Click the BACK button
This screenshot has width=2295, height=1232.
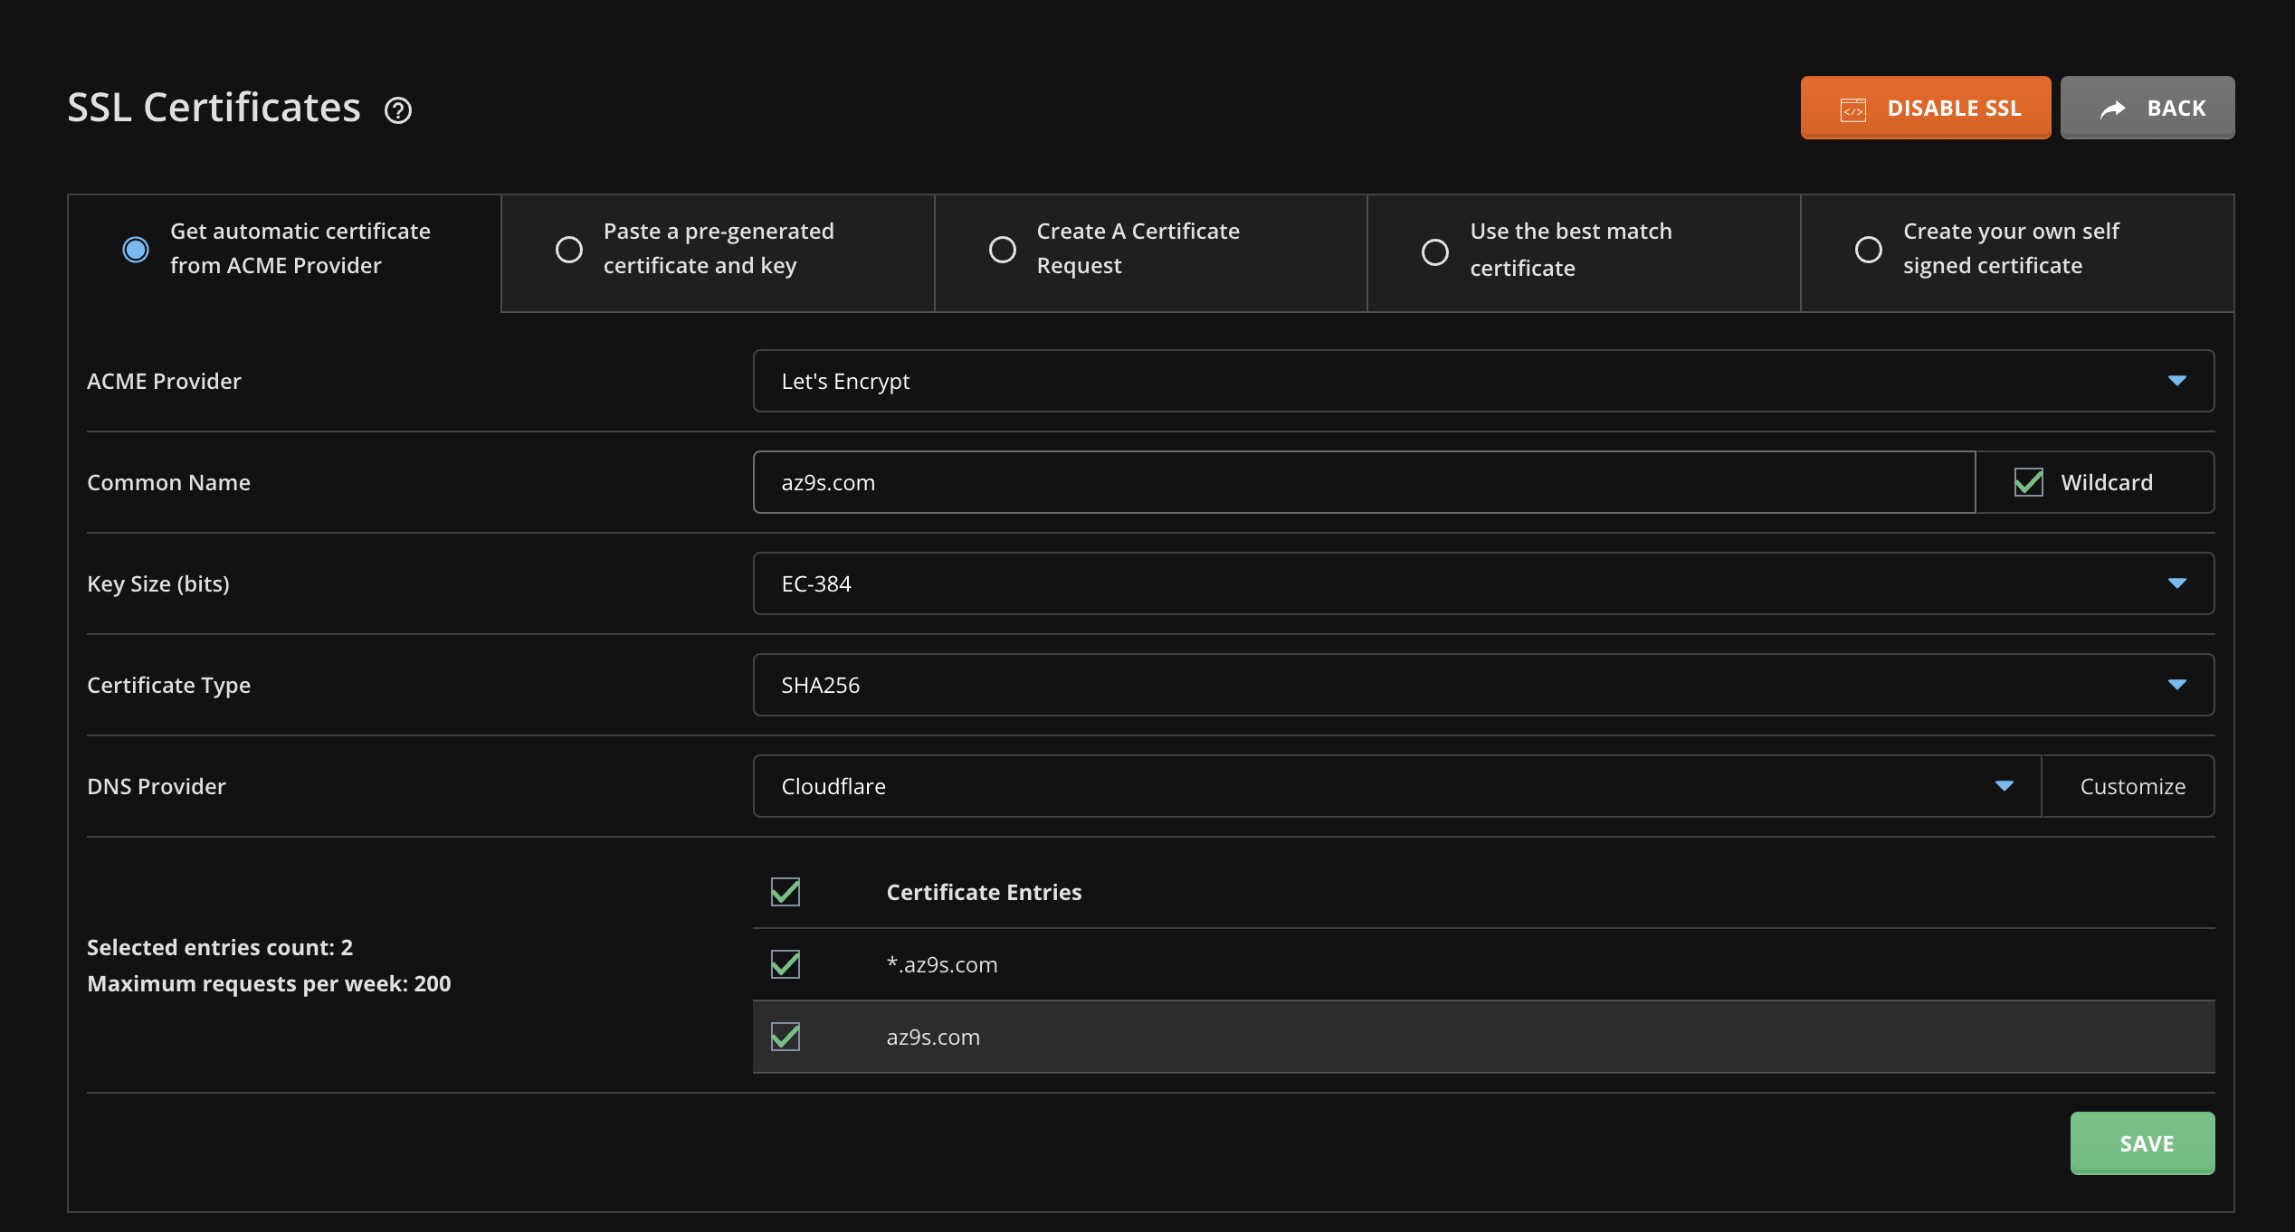coord(2147,108)
